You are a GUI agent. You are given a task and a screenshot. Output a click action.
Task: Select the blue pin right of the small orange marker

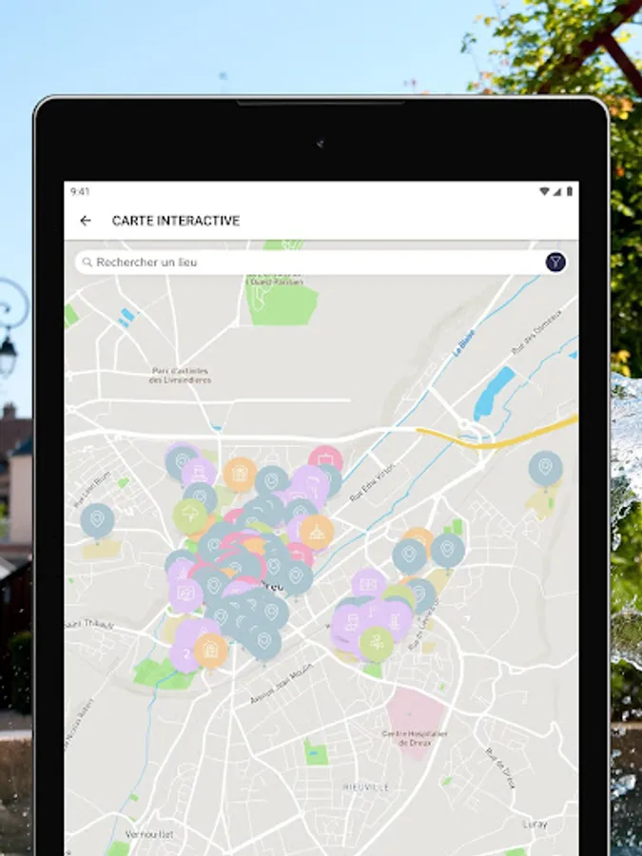pyautogui.click(x=448, y=551)
